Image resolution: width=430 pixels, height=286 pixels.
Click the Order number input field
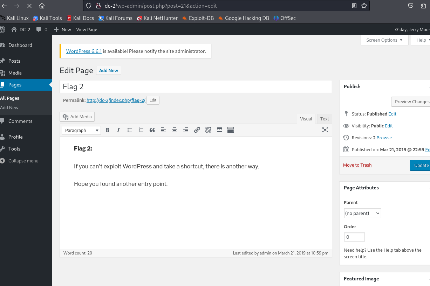(x=354, y=237)
